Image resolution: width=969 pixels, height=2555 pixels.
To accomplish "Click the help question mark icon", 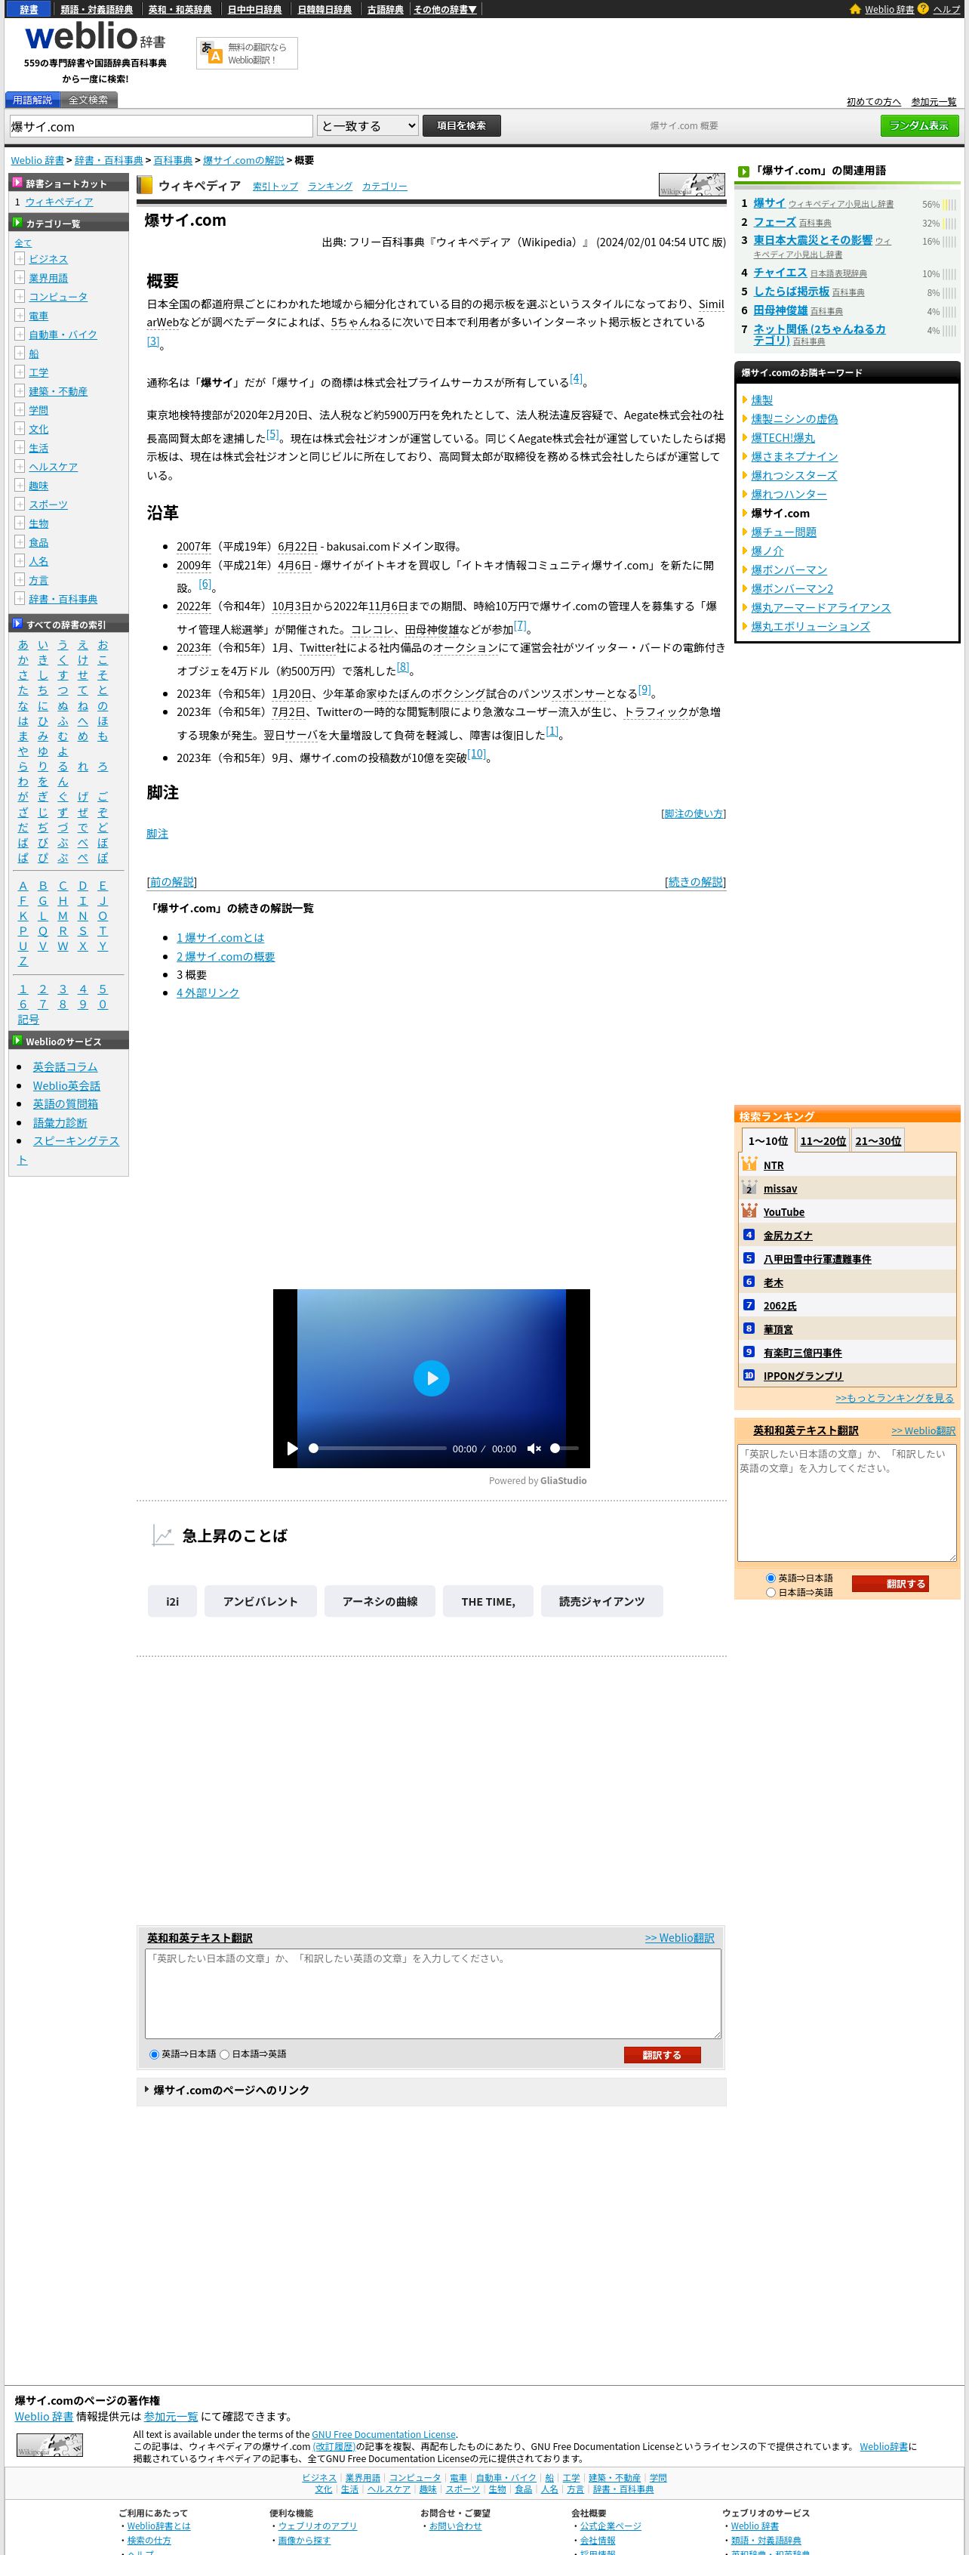I will click(x=924, y=9).
